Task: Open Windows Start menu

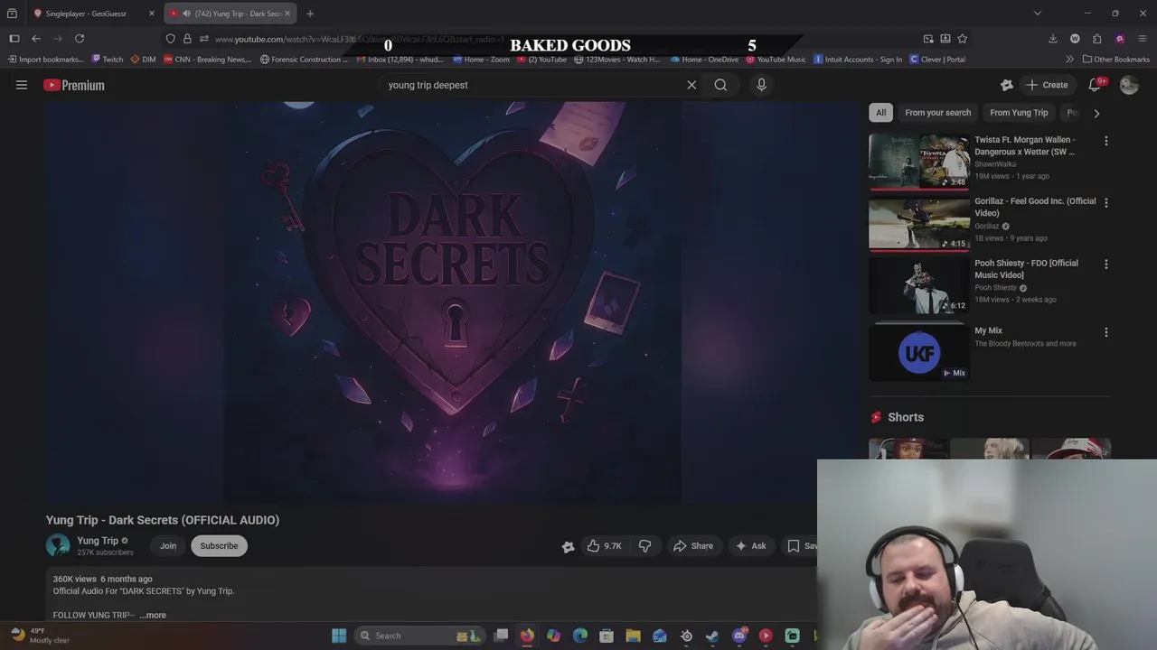Action: 339,636
